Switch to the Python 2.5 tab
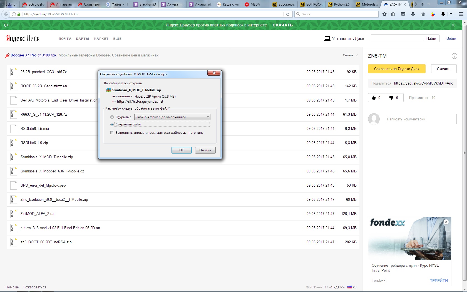467x292 pixels. click(339, 4)
